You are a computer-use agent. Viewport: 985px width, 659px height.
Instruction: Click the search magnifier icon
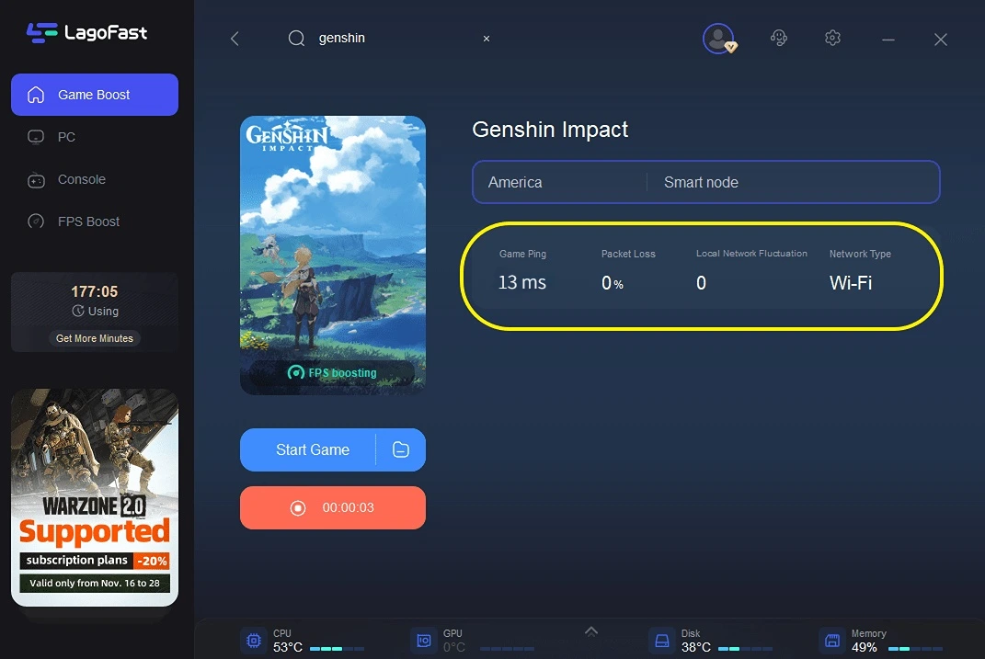[x=296, y=39]
